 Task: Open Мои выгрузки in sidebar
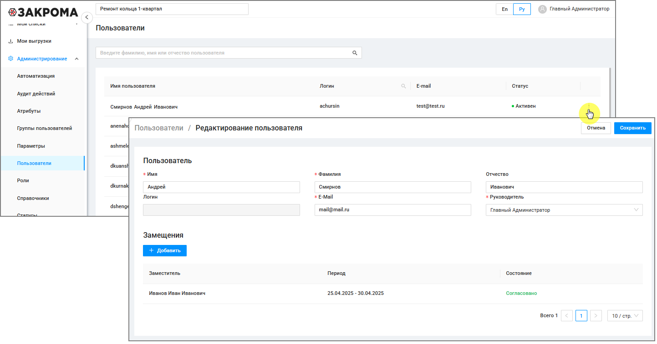(34, 41)
